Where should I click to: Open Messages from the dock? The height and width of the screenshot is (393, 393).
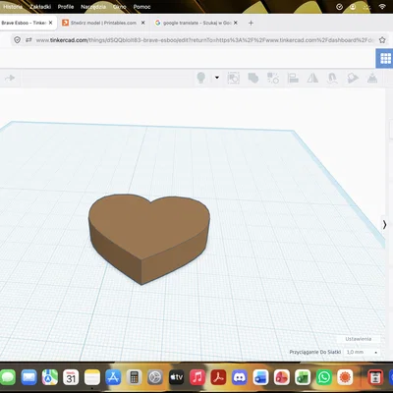[8, 377]
